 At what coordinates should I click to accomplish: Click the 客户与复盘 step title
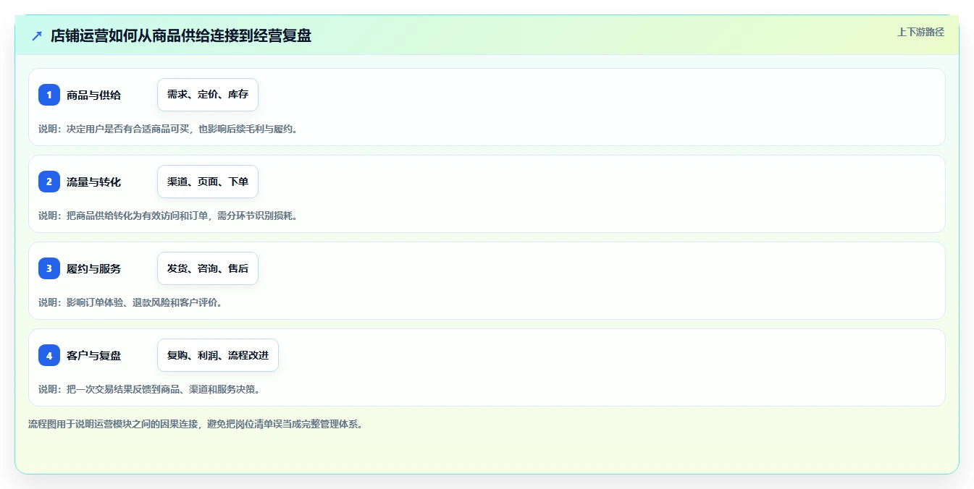[94, 355]
